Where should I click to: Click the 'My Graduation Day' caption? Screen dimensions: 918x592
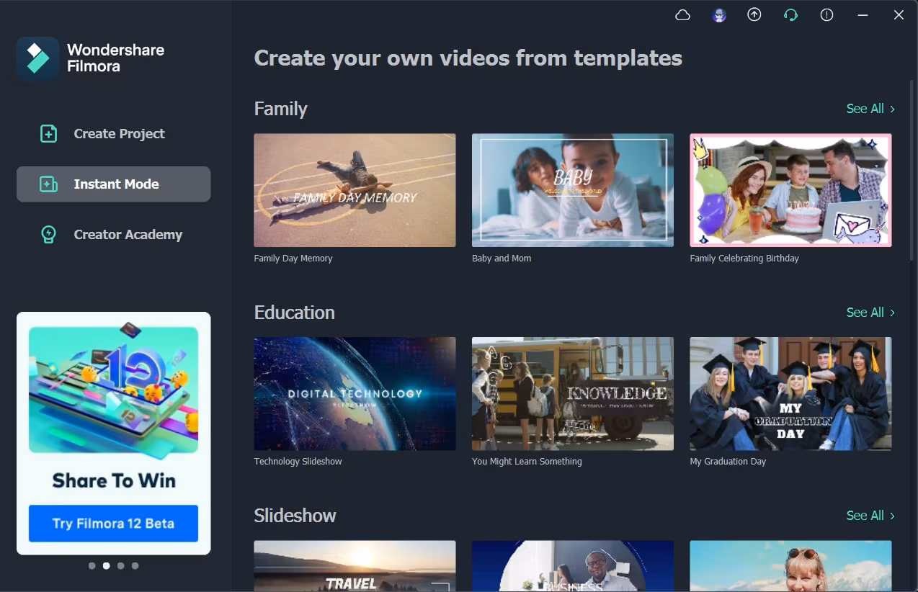(728, 462)
